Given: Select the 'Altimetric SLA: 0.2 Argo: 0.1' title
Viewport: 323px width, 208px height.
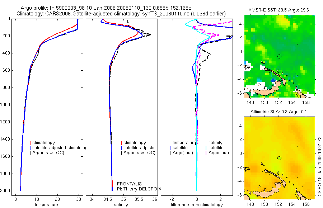Looking at the screenshot, I should point(278,112).
